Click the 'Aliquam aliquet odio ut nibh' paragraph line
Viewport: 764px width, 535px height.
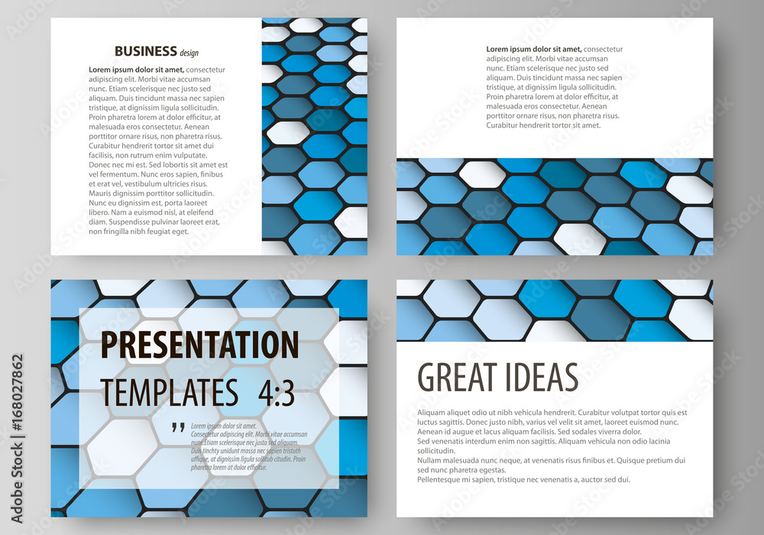pos(552,413)
